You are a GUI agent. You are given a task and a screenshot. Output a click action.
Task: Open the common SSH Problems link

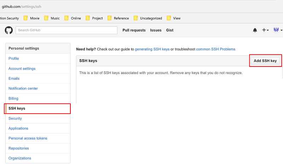point(216,49)
